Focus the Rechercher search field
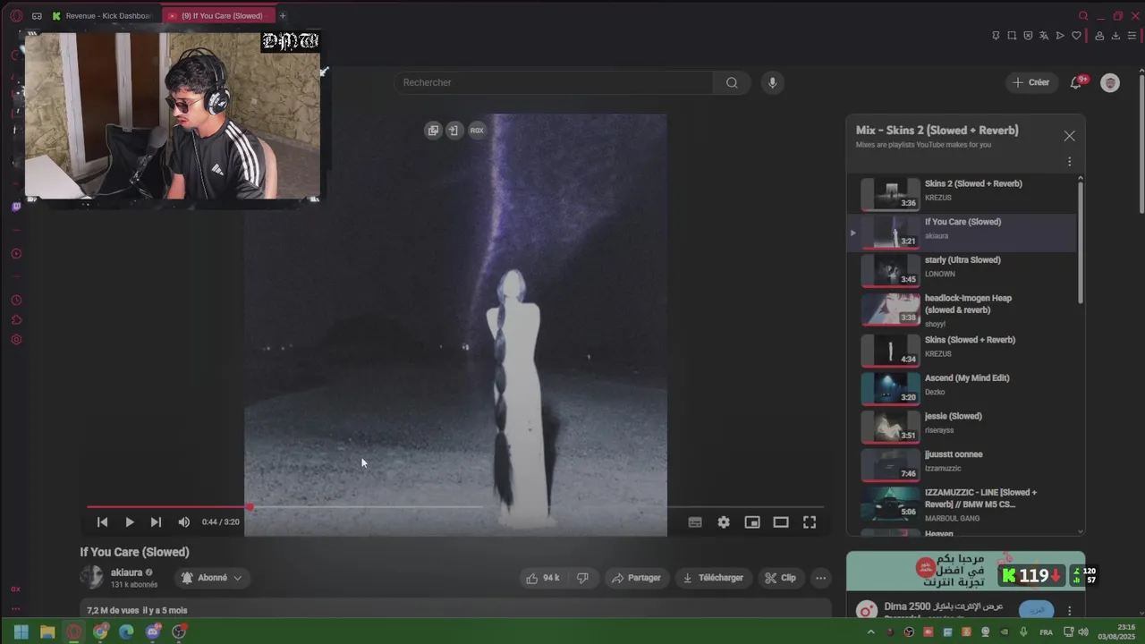The width and height of the screenshot is (1145, 644). [554, 82]
